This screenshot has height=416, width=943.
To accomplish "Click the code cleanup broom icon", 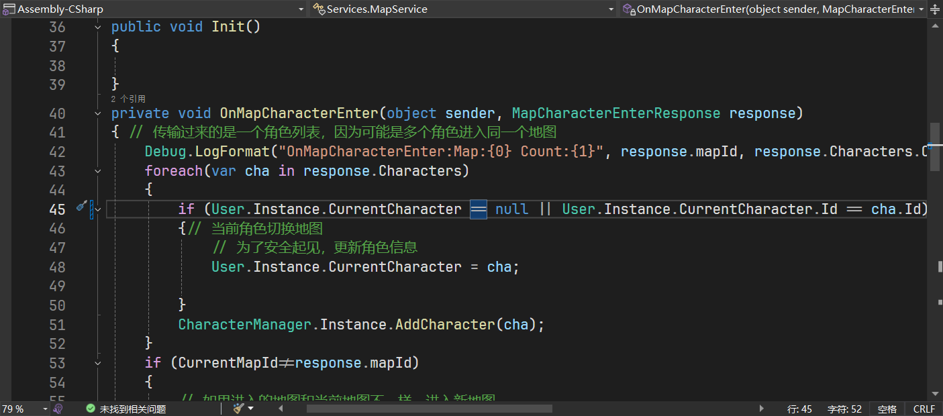I will click(239, 408).
